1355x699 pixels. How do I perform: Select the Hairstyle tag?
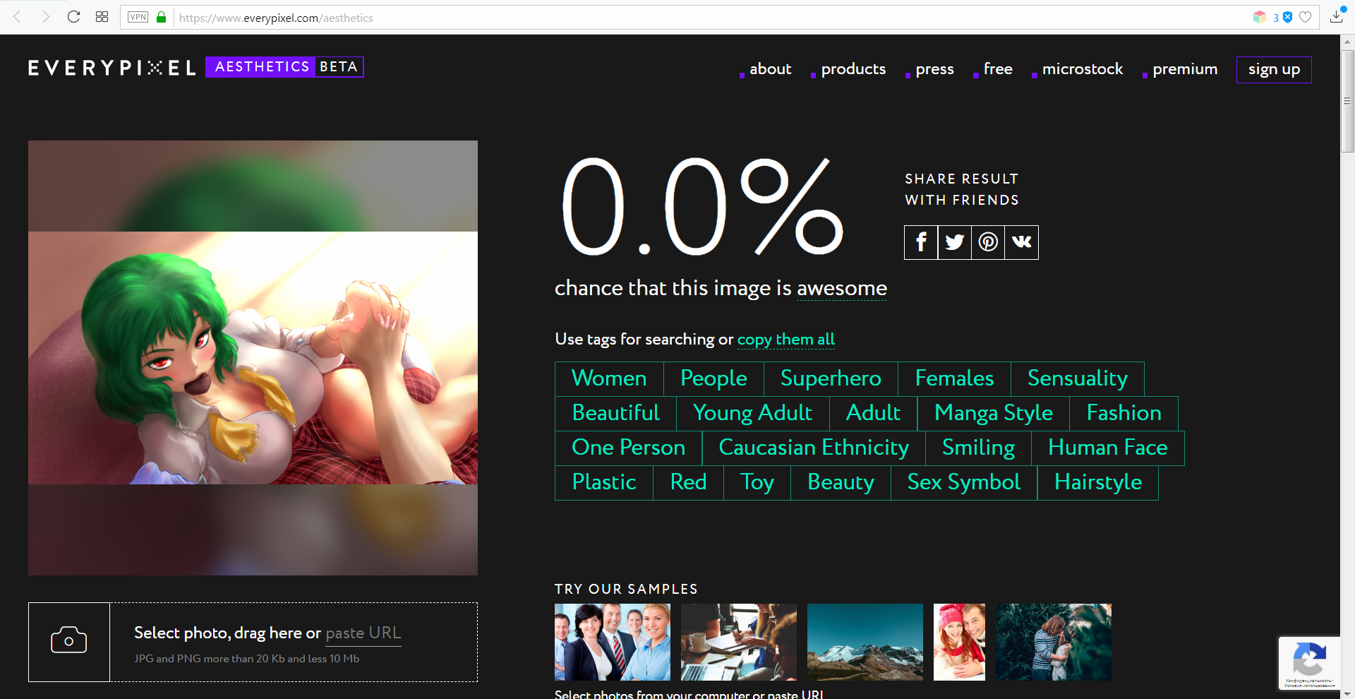[1097, 482]
